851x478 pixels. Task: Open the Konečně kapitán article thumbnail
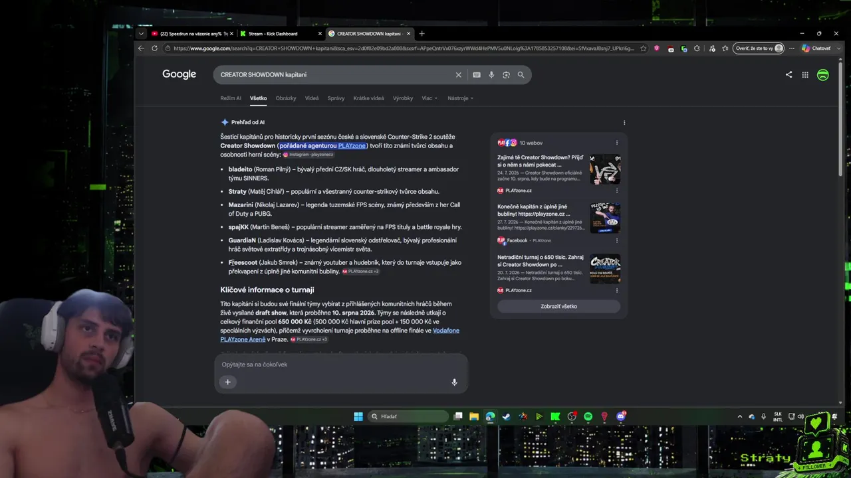[605, 218]
